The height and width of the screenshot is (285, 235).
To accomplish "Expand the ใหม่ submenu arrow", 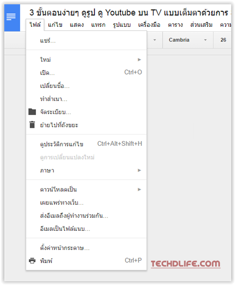I will coord(139,60).
